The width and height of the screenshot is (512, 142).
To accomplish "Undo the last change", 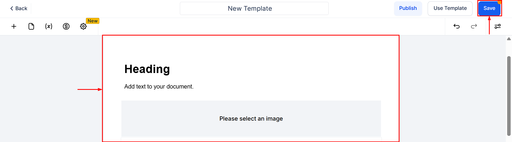I will [x=456, y=26].
